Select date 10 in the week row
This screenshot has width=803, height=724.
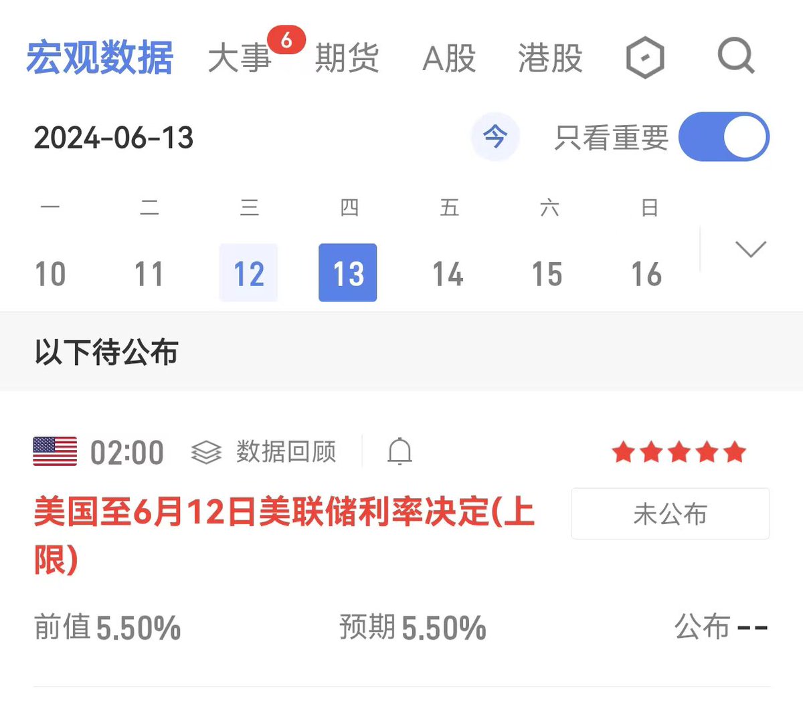(50, 274)
